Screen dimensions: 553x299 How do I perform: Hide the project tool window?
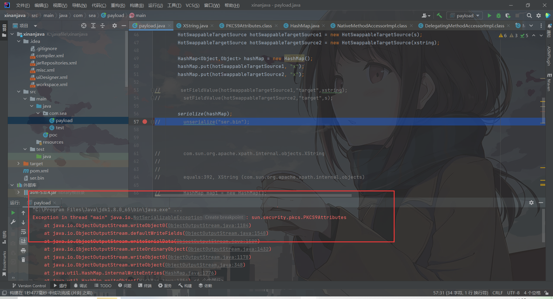click(124, 26)
